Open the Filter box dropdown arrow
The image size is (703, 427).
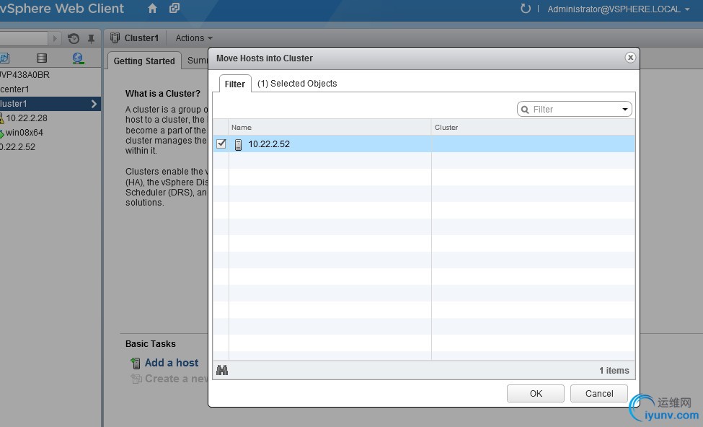(x=625, y=110)
